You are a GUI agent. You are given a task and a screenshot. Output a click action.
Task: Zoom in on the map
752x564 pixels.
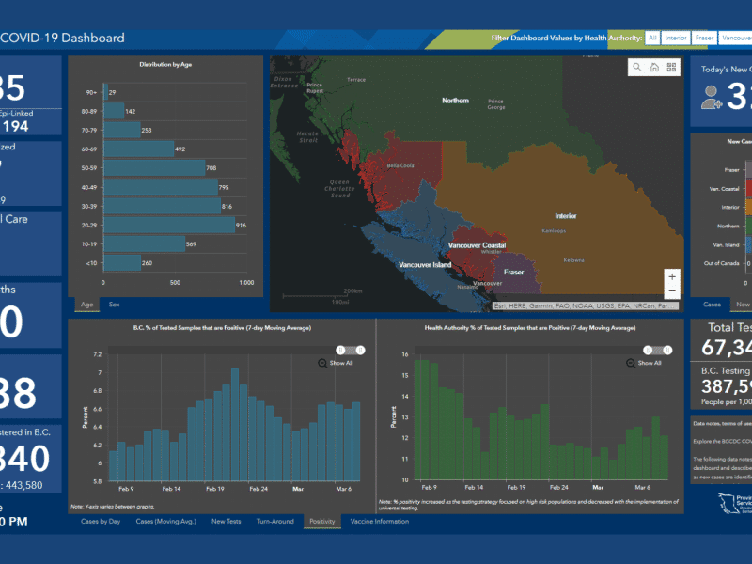[671, 277]
